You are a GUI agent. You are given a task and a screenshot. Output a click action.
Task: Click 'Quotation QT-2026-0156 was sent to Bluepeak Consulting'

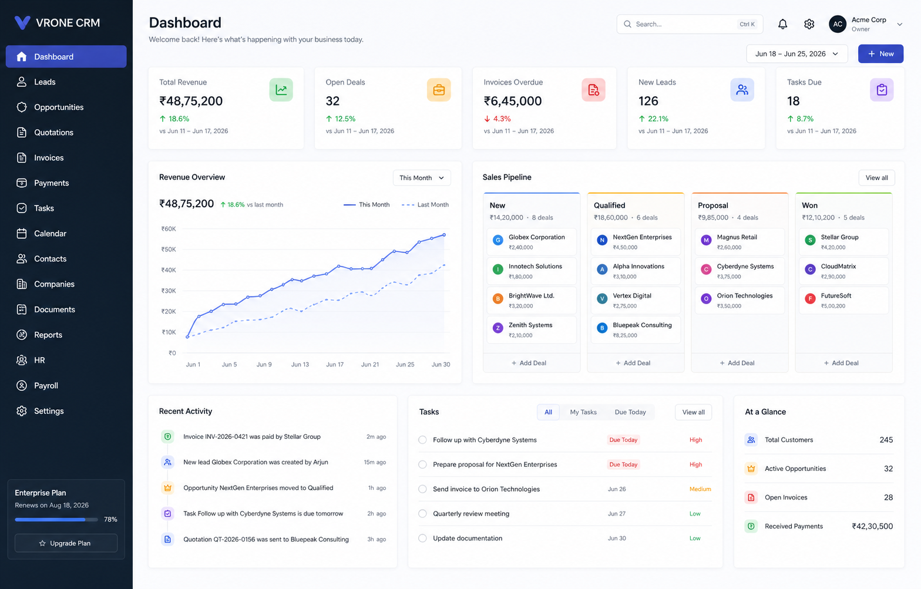266,540
